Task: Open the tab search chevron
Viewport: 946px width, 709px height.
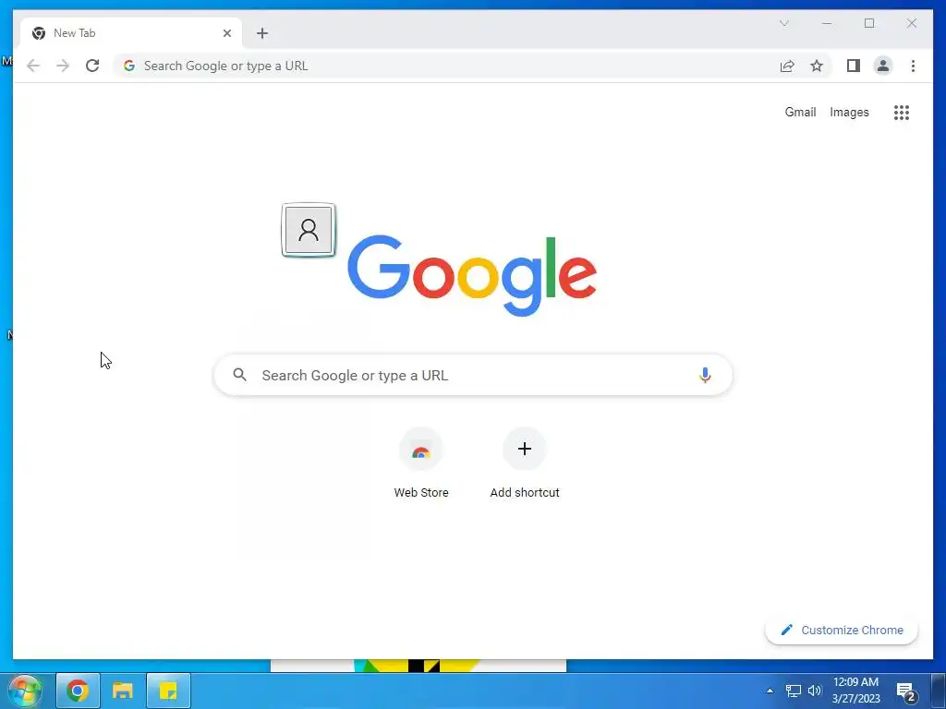Action: pyautogui.click(x=784, y=23)
